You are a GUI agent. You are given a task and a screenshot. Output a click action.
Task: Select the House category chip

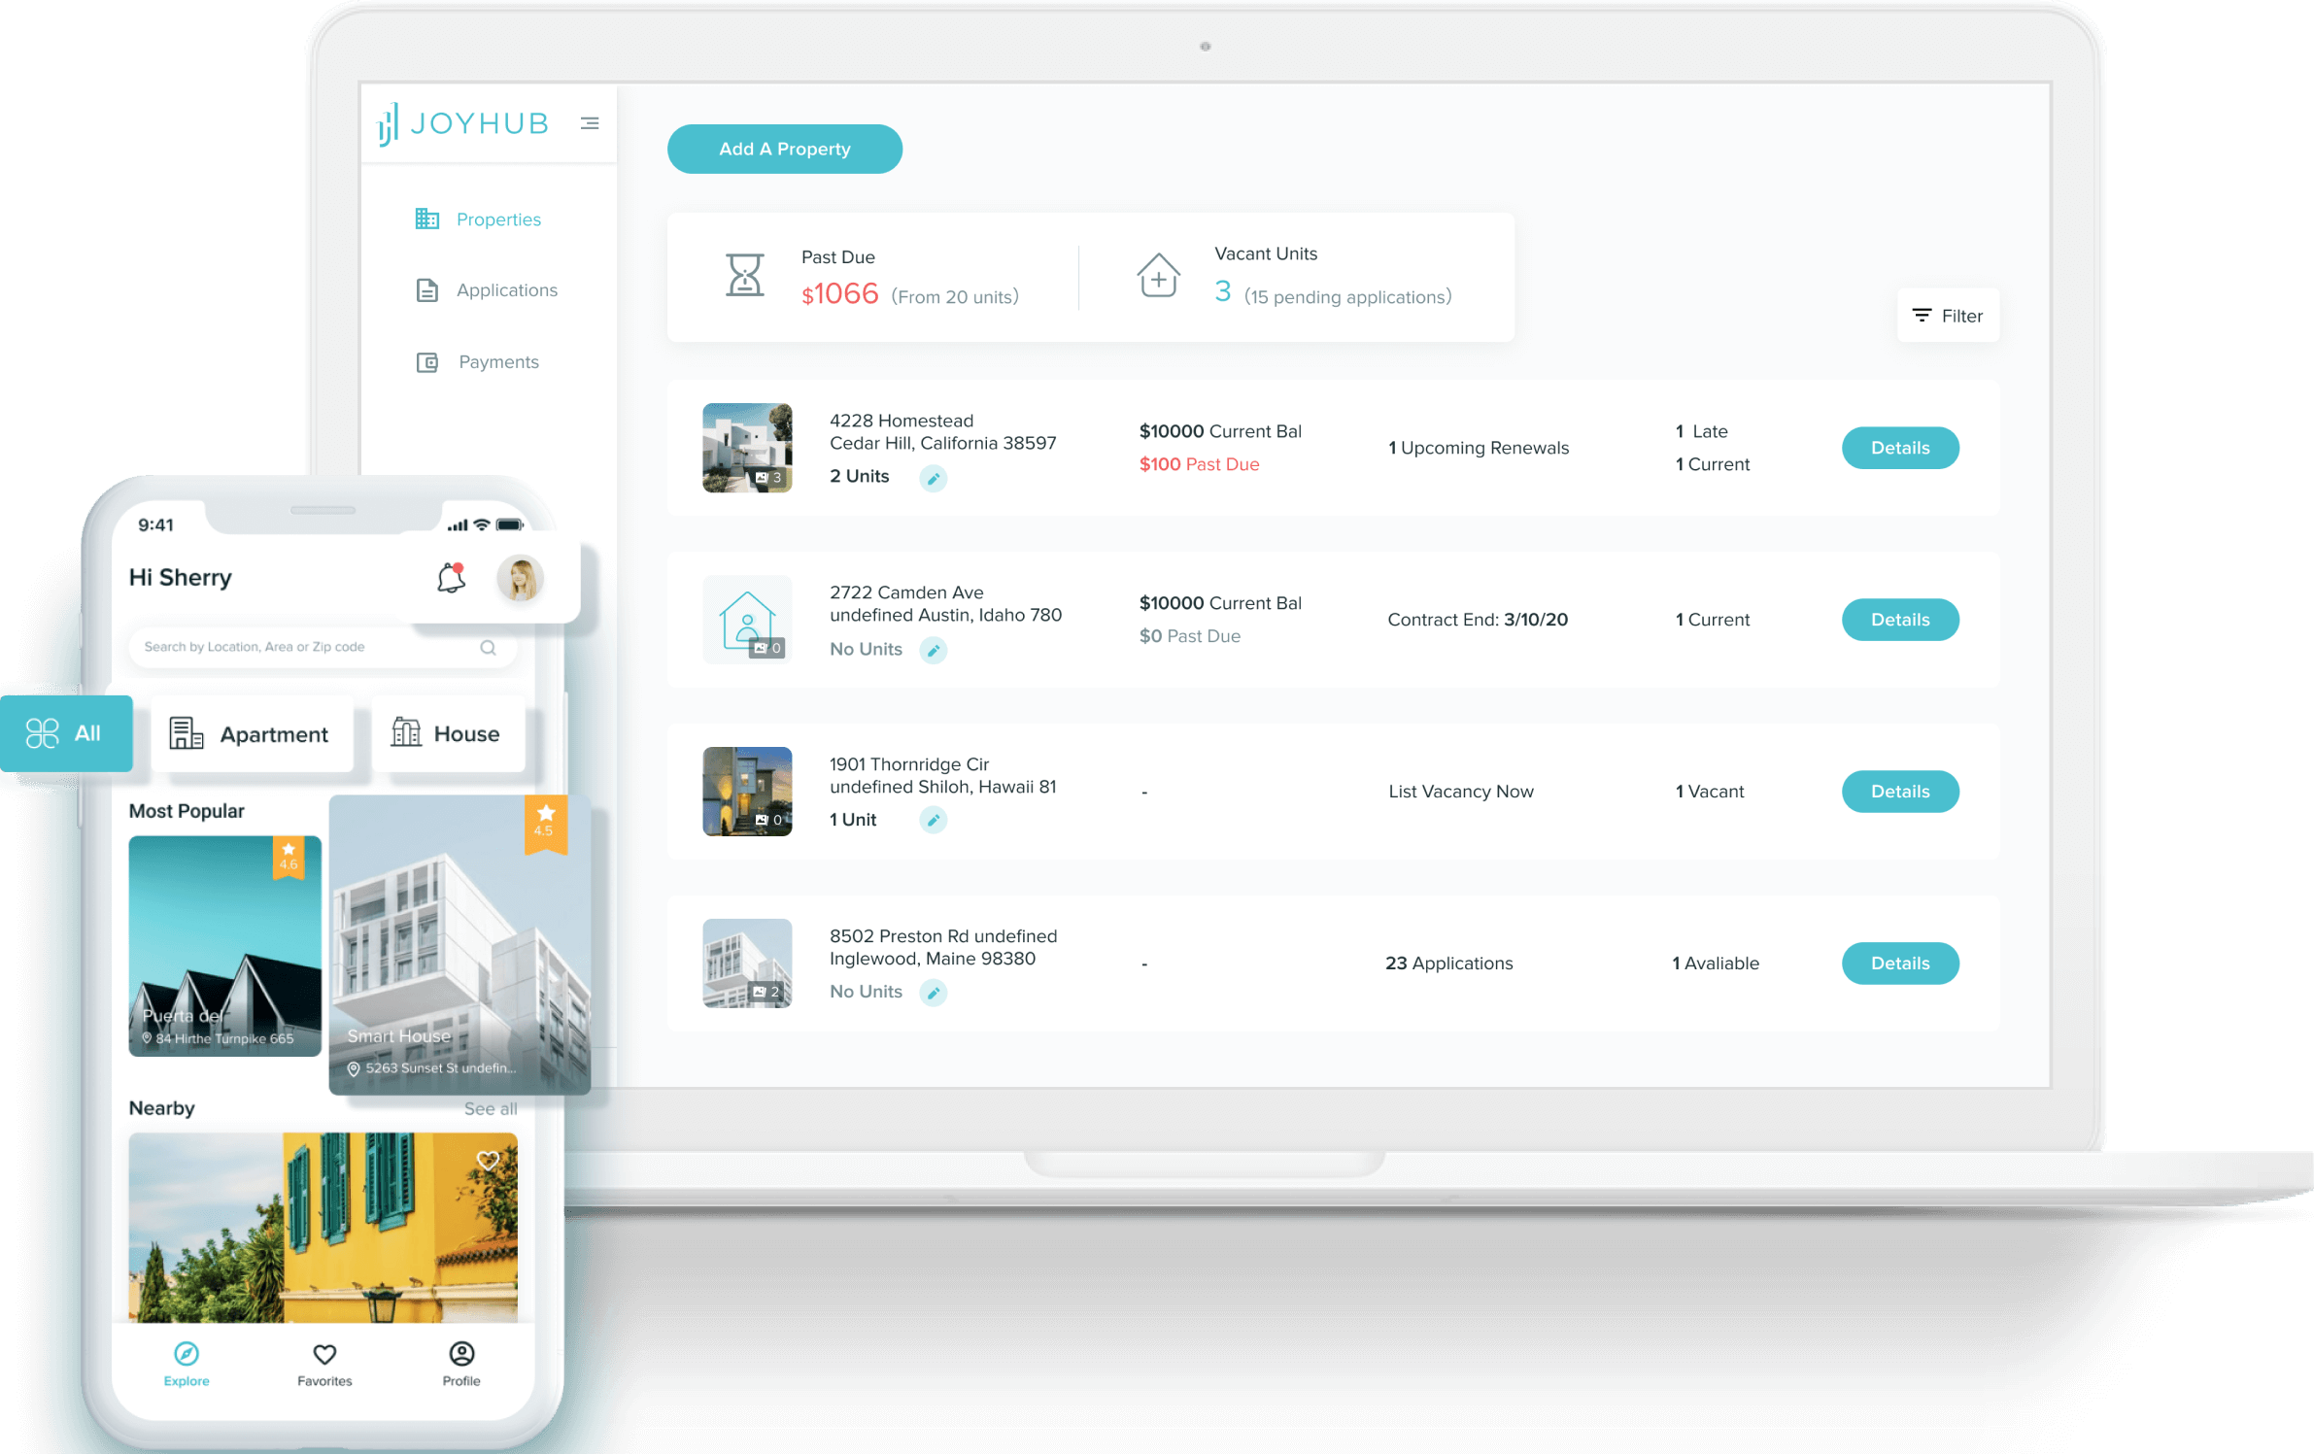click(x=447, y=734)
